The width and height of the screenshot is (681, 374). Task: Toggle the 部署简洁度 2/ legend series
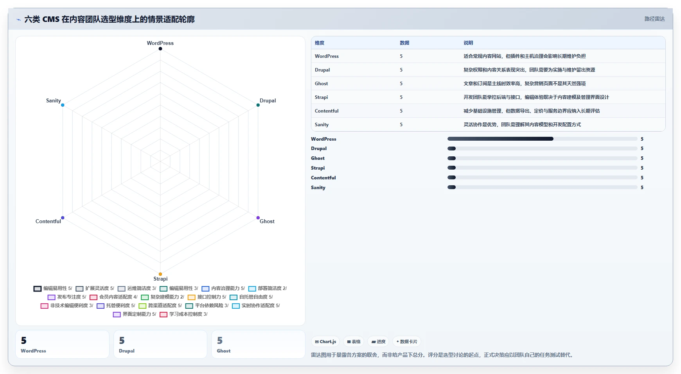coord(268,288)
